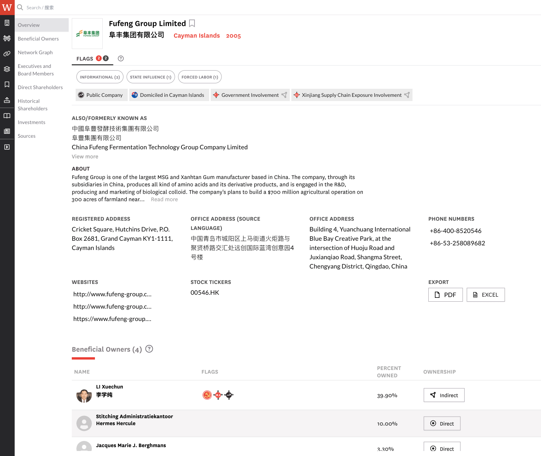Click Domiciled in Cayman Islands flag icon
Viewport: 541px width, 456px height.
[x=135, y=95]
